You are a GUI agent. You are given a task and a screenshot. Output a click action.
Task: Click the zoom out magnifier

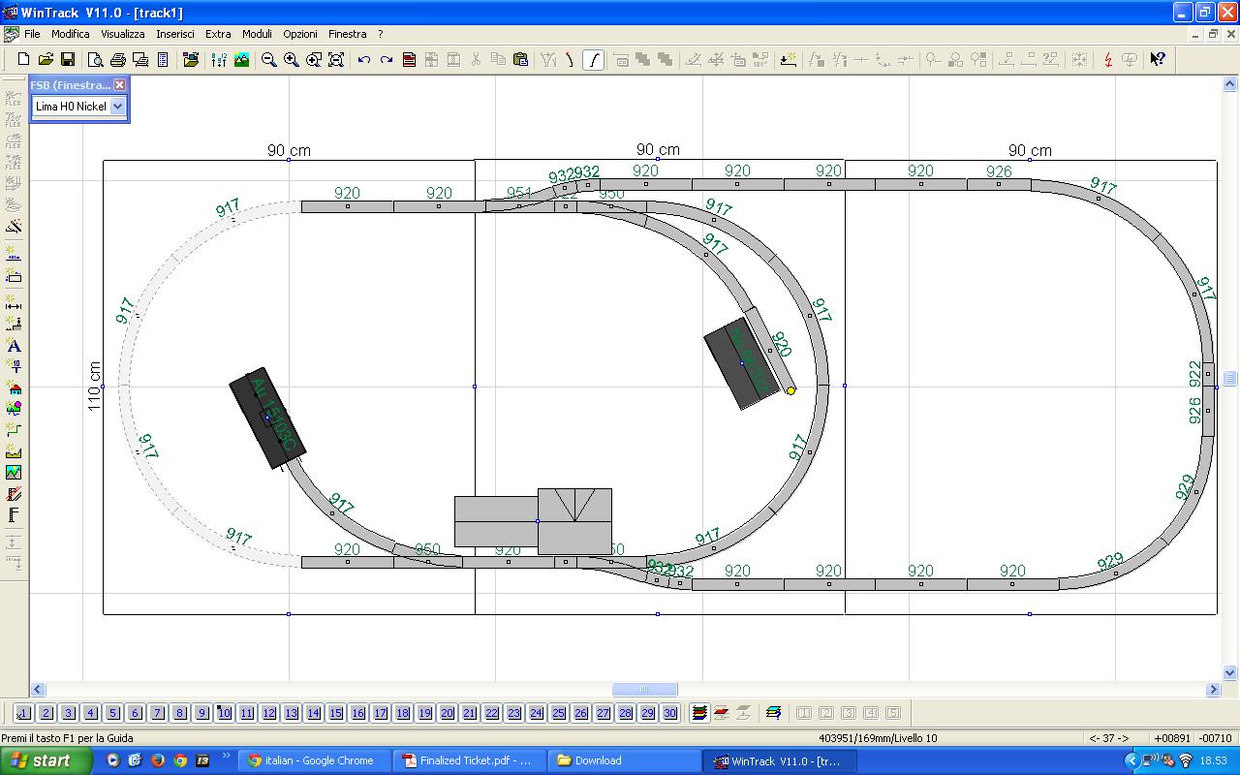pyautogui.click(x=269, y=60)
